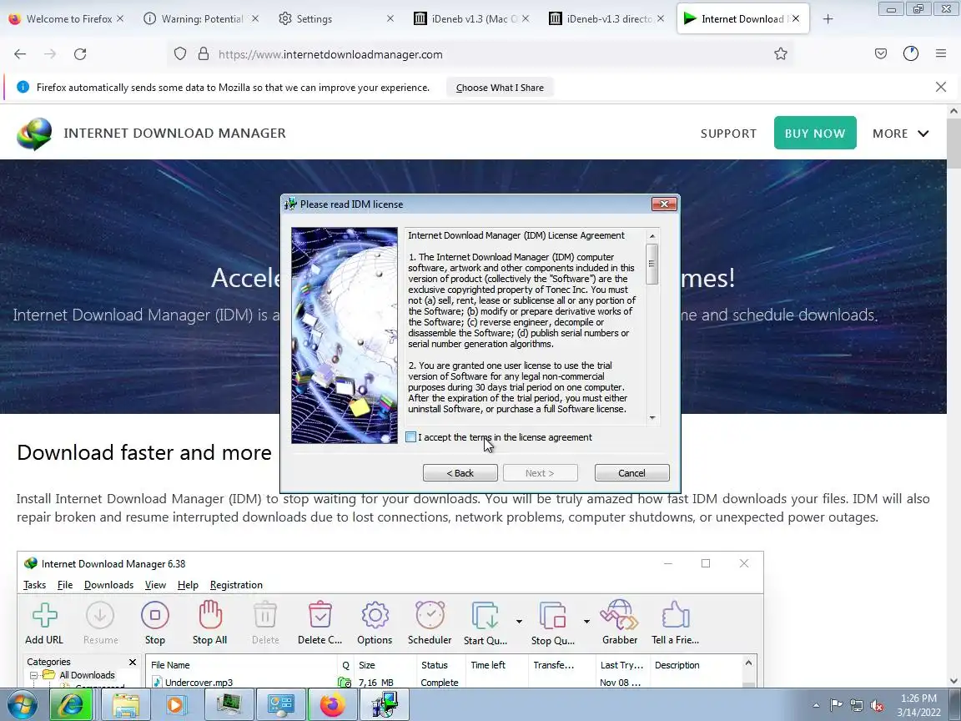
Task: Click the tracking protection shield icon
Action: pos(180,54)
